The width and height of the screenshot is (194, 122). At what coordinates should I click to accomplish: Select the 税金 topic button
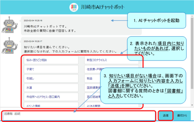click(x=92, y=78)
